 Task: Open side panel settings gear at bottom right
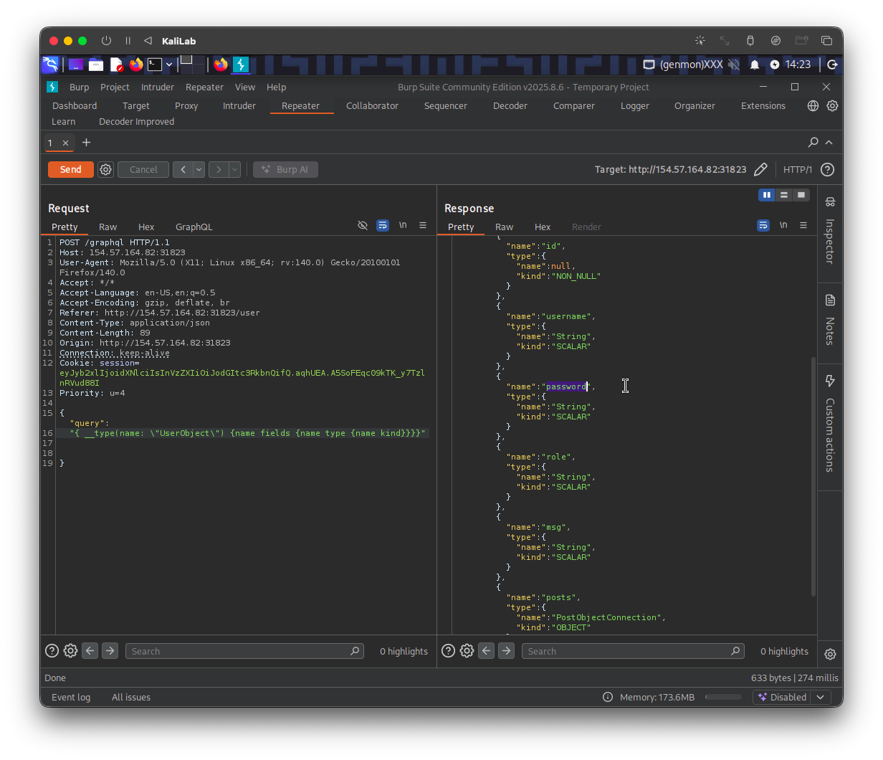[x=830, y=654]
